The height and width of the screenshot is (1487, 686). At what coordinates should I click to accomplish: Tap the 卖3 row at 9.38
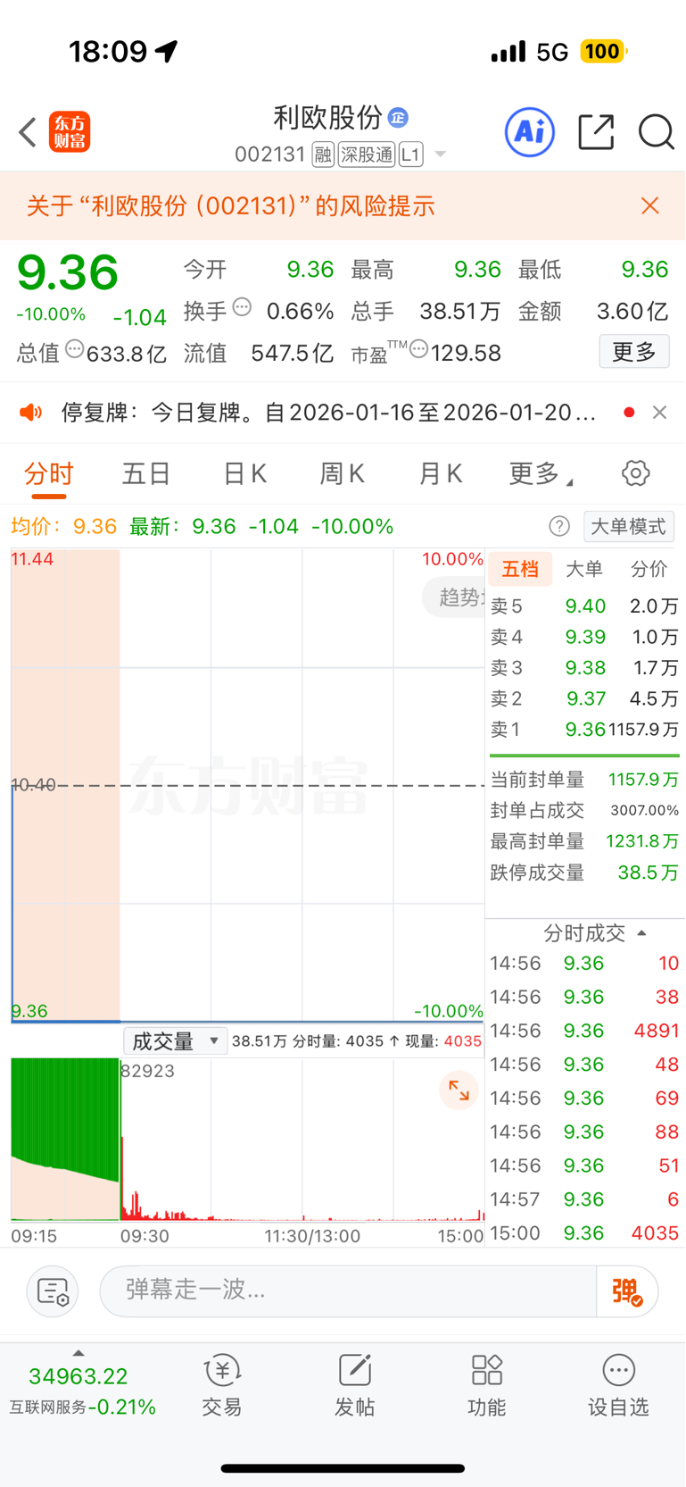pyautogui.click(x=584, y=667)
